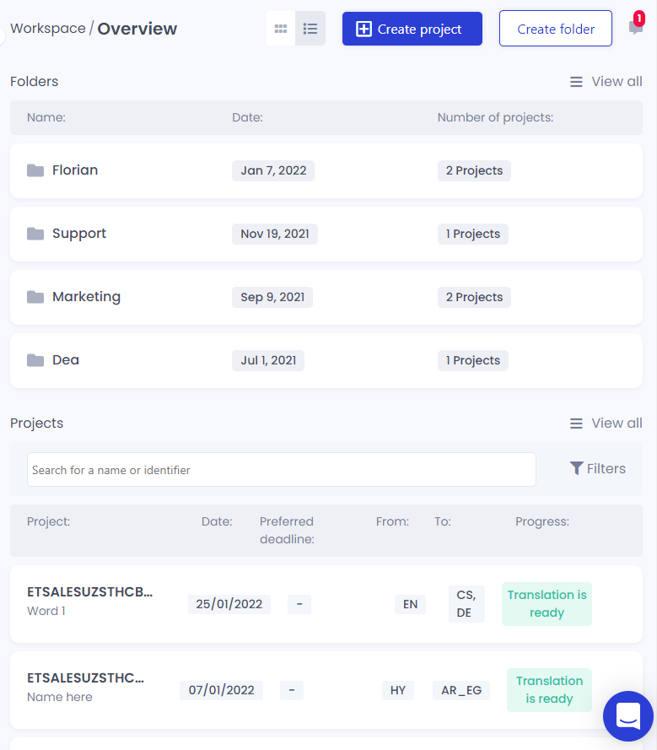657x750 pixels.
Task: Navigate to Workspace breadcrumb
Action: tap(47, 29)
